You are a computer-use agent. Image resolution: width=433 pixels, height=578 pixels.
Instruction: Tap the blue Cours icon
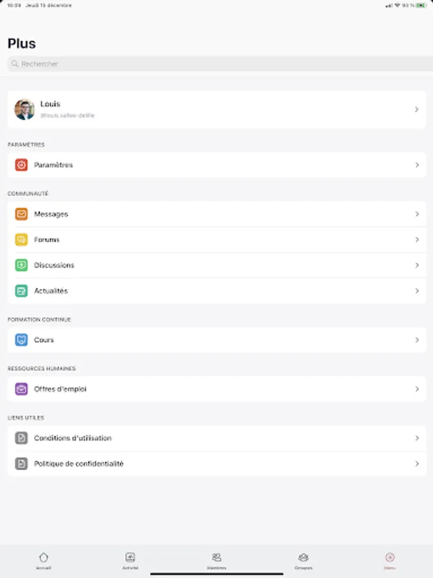[x=21, y=340]
